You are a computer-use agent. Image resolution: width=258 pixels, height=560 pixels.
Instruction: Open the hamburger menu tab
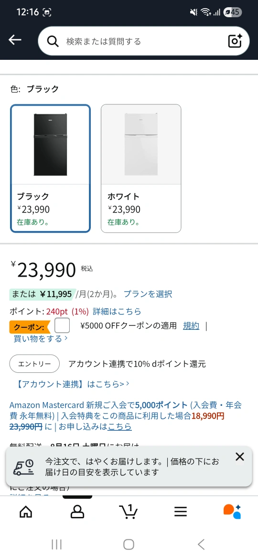click(180, 512)
